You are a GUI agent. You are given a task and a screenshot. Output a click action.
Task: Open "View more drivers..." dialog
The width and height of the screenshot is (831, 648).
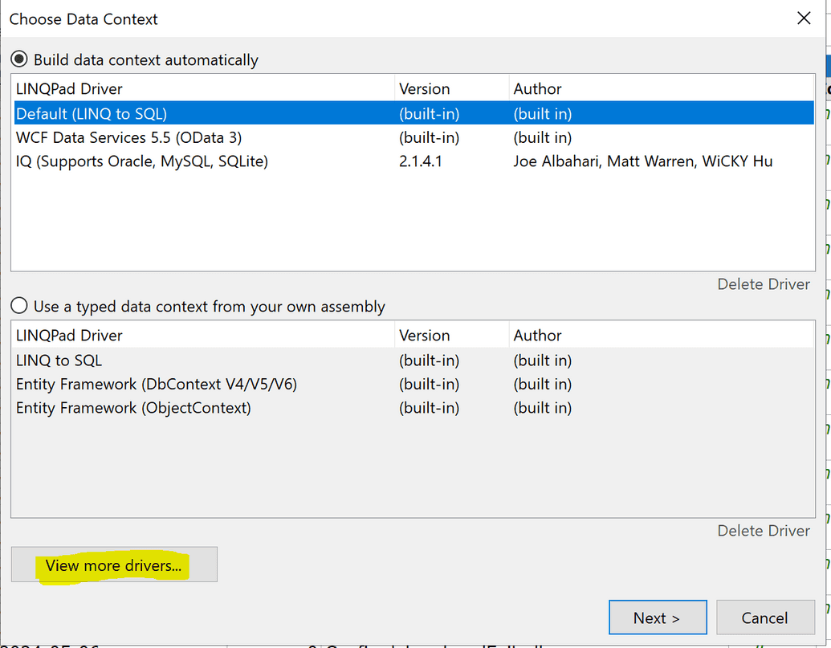pyautogui.click(x=113, y=564)
